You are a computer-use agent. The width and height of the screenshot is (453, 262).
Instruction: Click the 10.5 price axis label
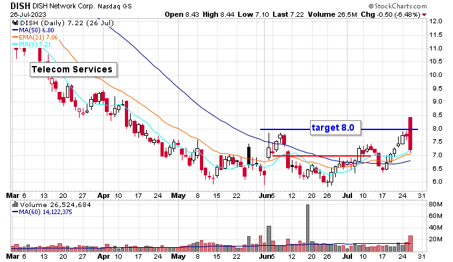pos(436,61)
